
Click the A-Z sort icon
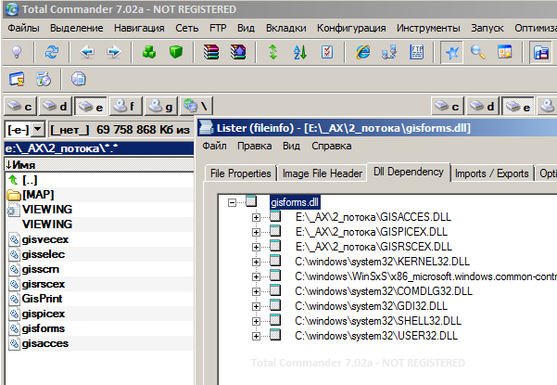tap(299, 52)
